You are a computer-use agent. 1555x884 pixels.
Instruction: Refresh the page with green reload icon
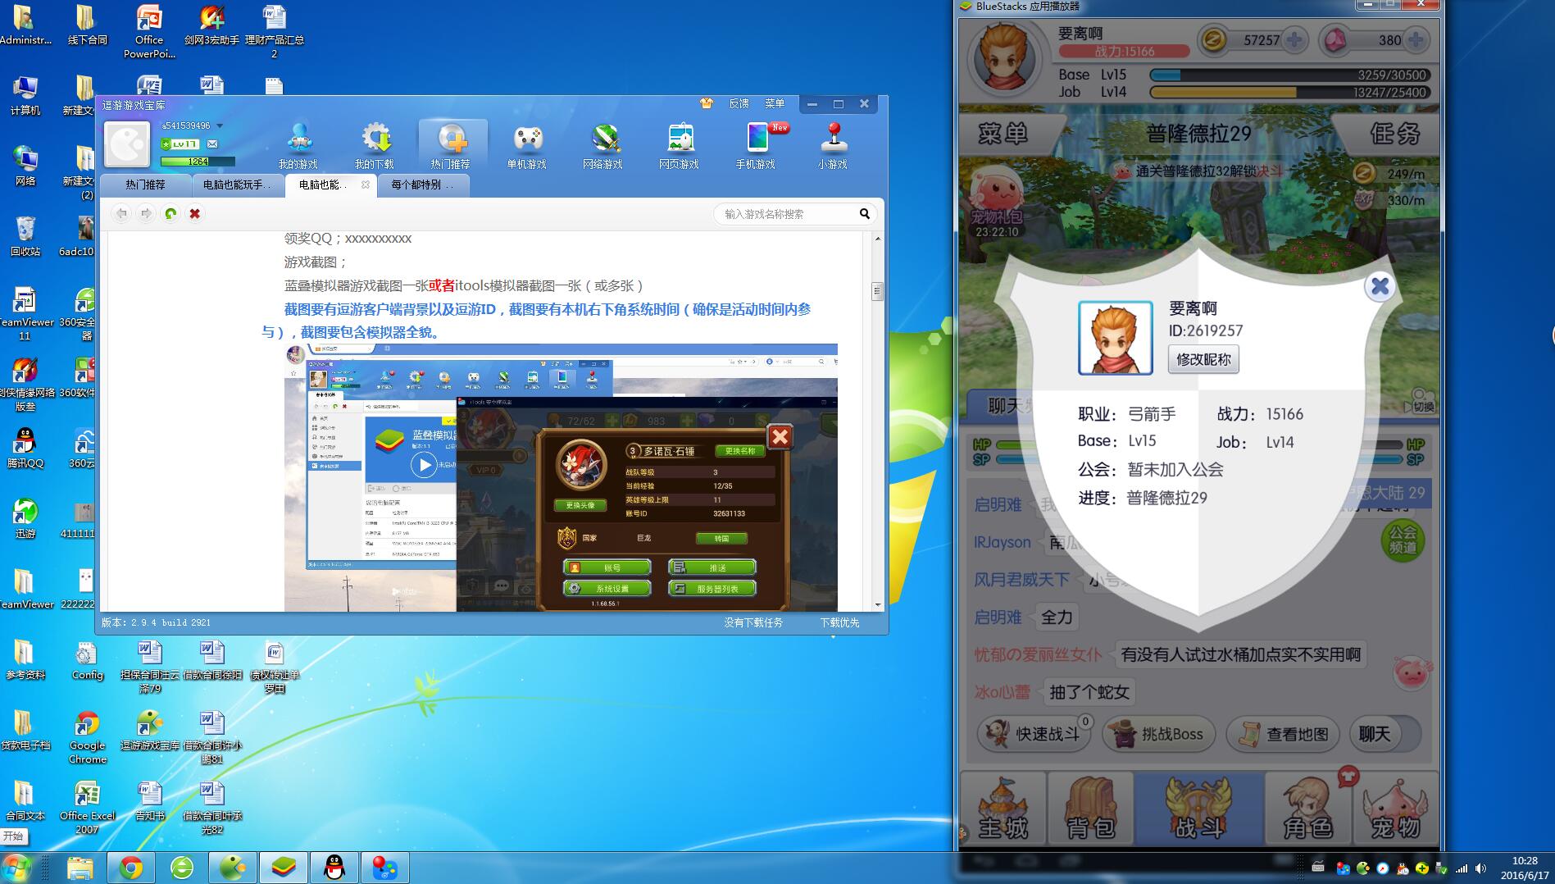point(171,214)
